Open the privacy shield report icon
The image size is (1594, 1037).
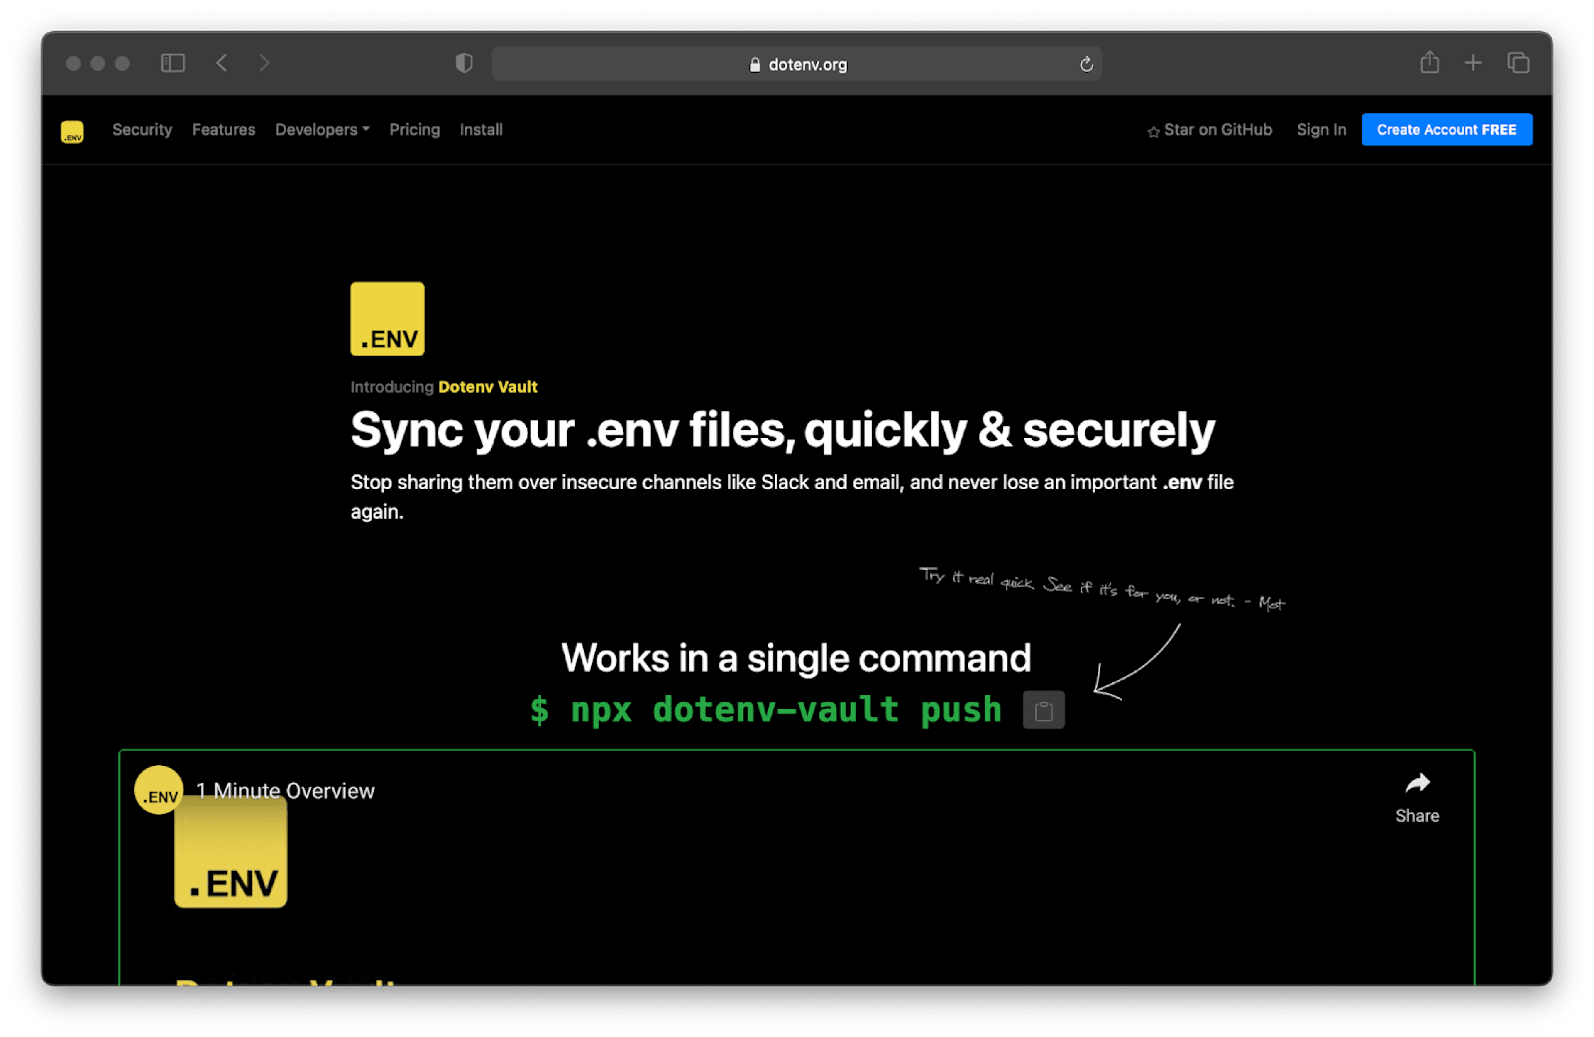pos(464,64)
